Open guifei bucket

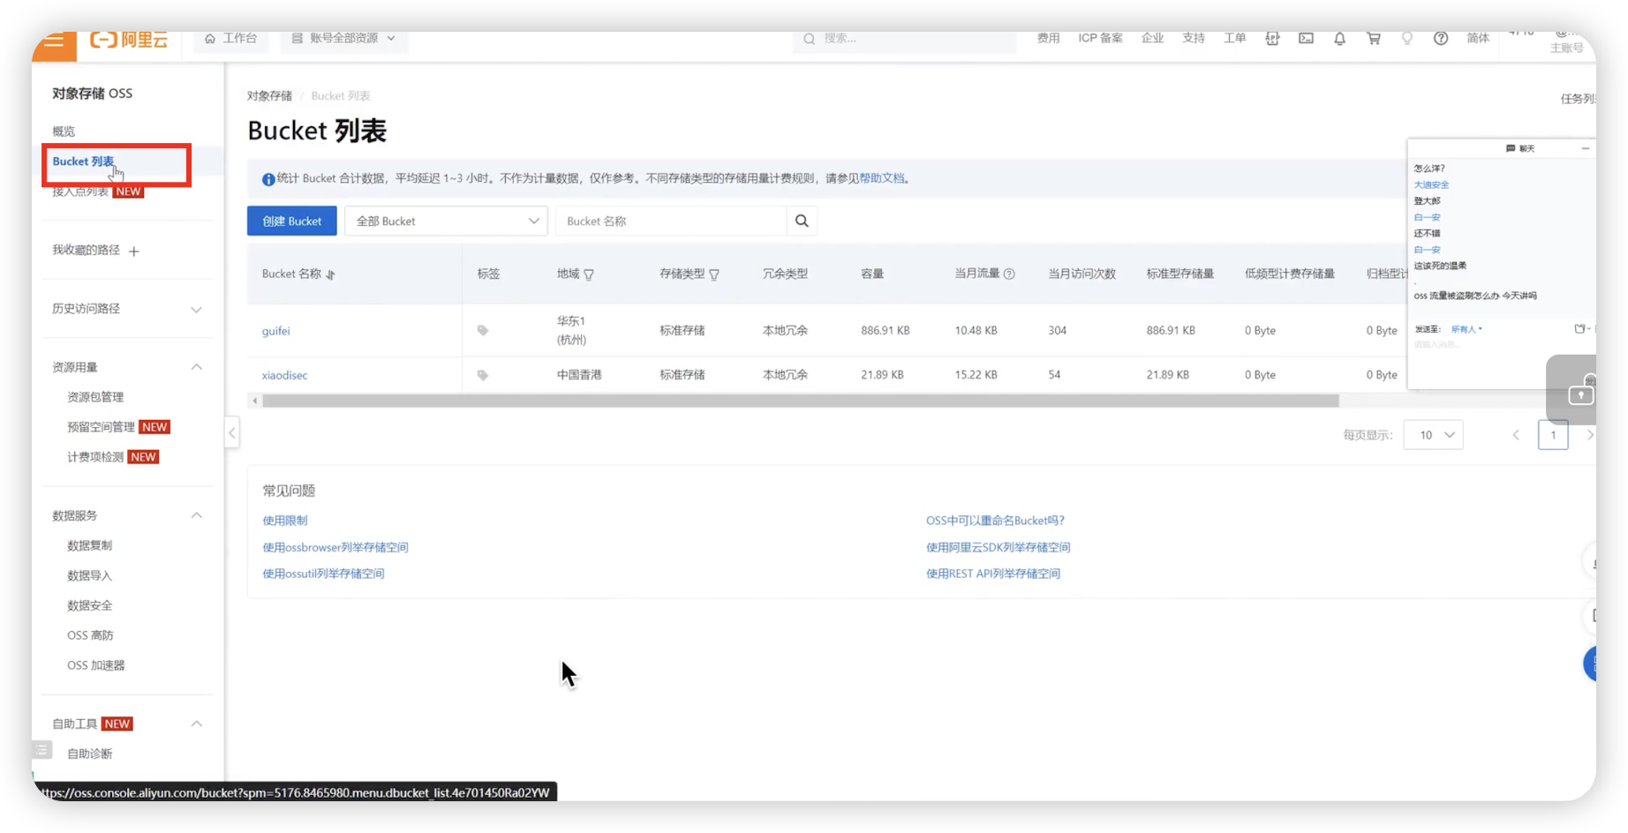275,331
